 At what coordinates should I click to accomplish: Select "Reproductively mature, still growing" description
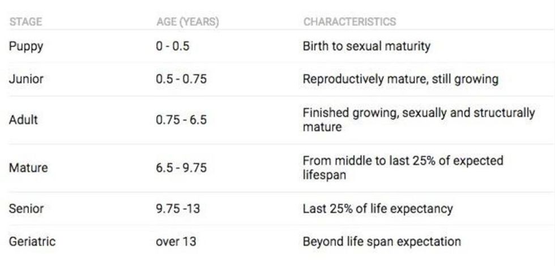(400, 79)
